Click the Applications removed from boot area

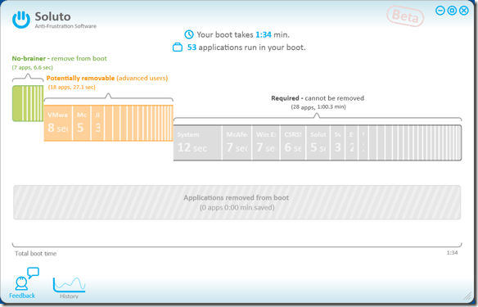click(237, 202)
